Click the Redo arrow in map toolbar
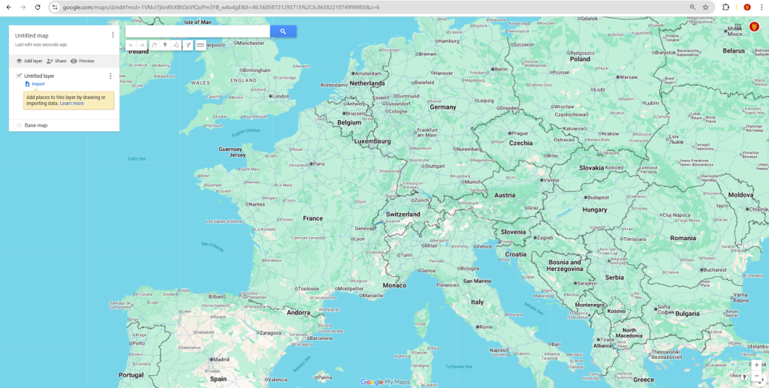Image resolution: width=769 pixels, height=388 pixels. [142, 45]
